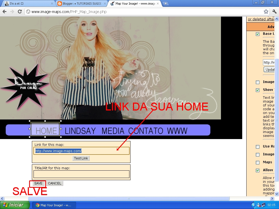Click the back navigation arrow
Image resolution: width=279 pixels, height=209 pixels.
[5, 12]
